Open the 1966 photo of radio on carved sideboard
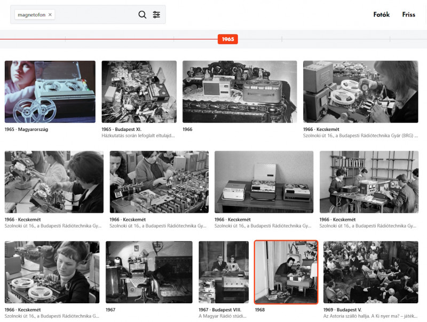The width and height of the screenshot is (427, 322). click(x=240, y=91)
